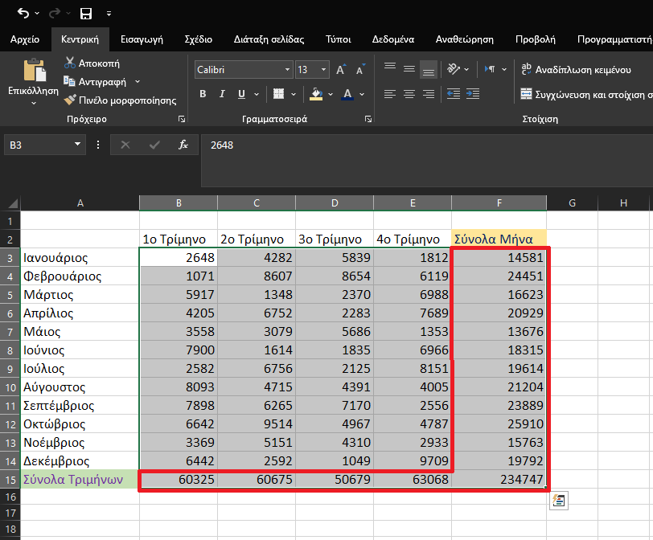The image size is (653, 540).
Task: Save the workbook via the disk icon
Action: pyautogui.click(x=86, y=13)
